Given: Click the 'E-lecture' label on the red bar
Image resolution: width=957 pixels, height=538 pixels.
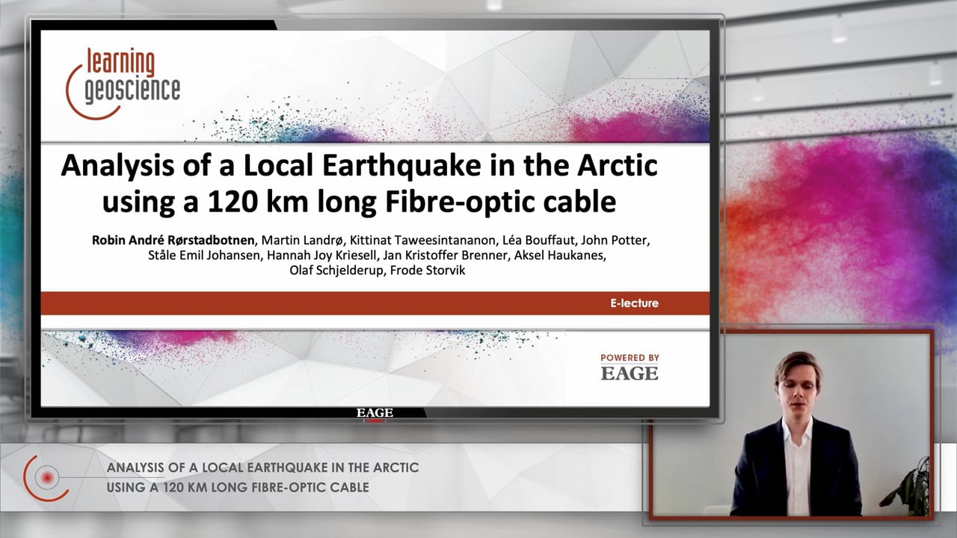Looking at the screenshot, I should click(x=634, y=303).
